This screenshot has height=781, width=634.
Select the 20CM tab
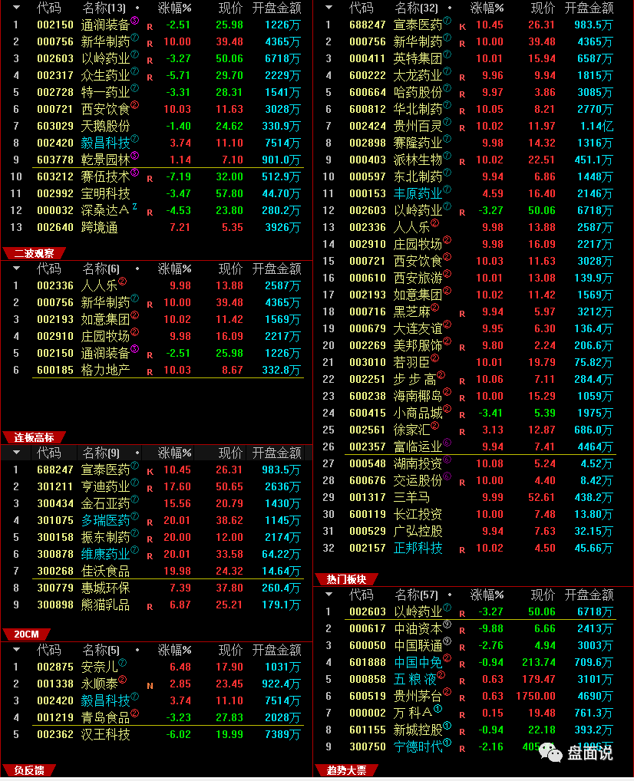[x=26, y=634]
